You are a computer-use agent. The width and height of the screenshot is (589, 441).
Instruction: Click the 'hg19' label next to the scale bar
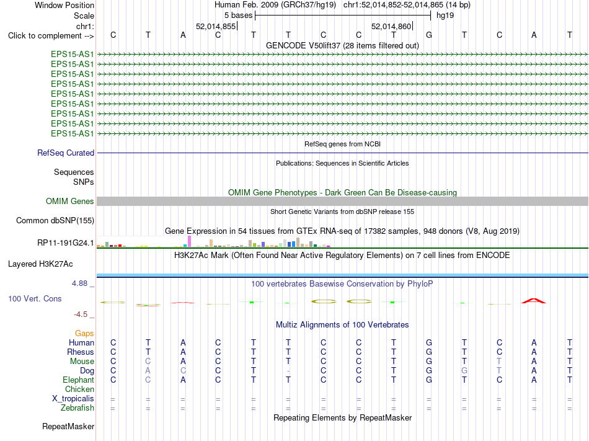coord(445,16)
